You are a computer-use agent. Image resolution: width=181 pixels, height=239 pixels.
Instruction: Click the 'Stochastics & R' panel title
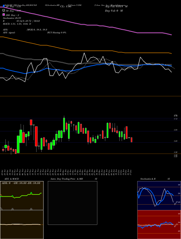point(148,179)
